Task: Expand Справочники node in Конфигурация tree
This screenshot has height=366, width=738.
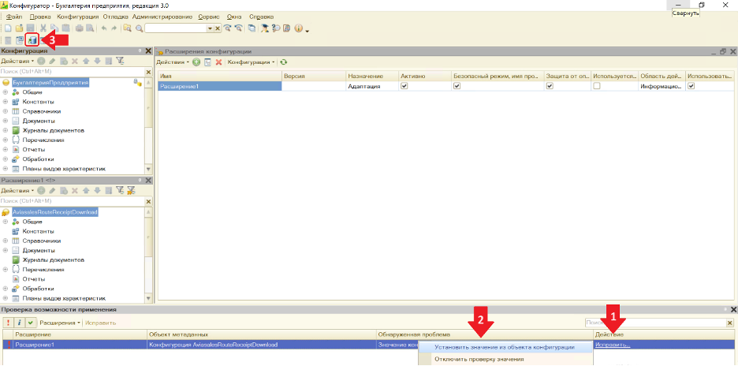Action: pyautogui.click(x=6, y=111)
